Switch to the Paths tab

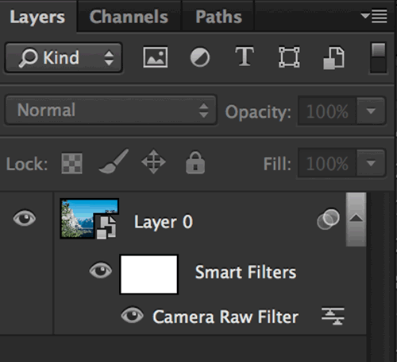pos(218,17)
